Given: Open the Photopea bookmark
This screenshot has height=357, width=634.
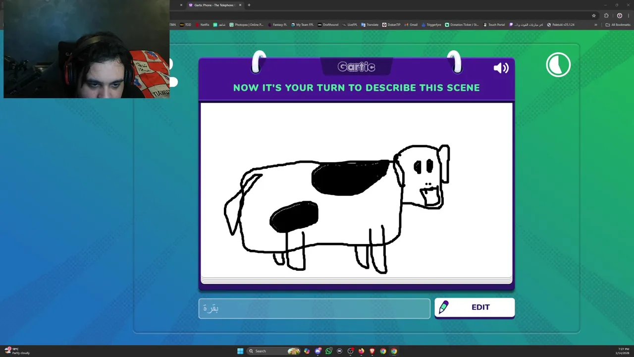Looking at the screenshot, I should [247, 25].
